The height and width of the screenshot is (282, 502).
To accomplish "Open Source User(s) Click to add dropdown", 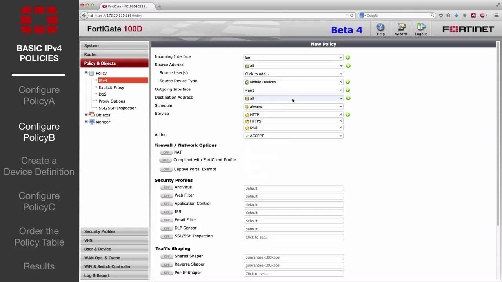I will click(x=293, y=74).
